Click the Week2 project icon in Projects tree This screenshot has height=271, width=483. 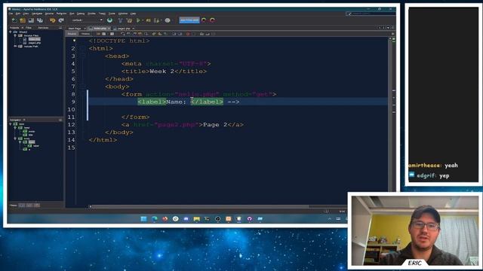15,32
